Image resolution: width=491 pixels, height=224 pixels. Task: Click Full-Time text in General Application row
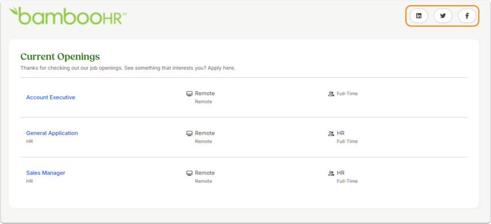[347, 142]
